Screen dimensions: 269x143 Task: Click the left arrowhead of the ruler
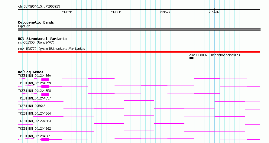19,10
